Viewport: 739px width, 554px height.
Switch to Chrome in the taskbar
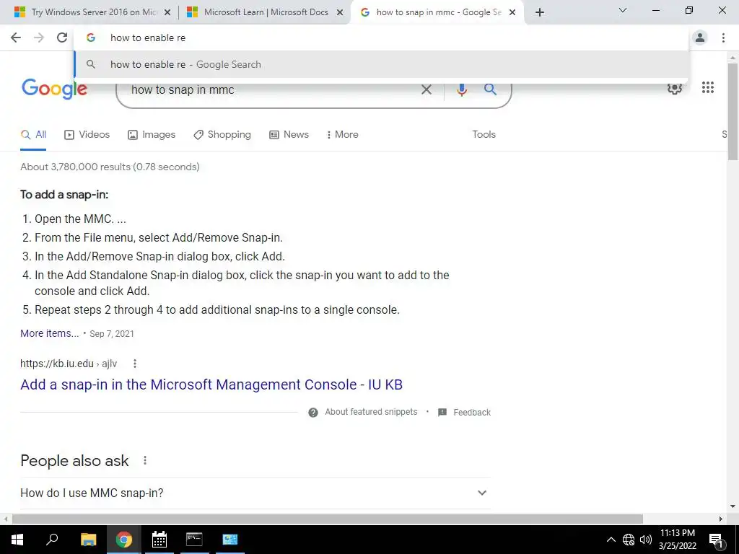point(124,540)
